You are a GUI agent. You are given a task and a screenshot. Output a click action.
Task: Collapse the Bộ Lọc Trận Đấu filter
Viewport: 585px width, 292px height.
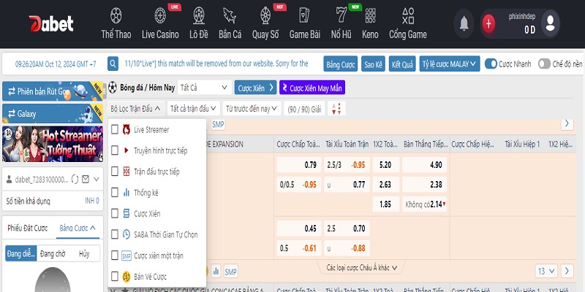[x=135, y=109]
